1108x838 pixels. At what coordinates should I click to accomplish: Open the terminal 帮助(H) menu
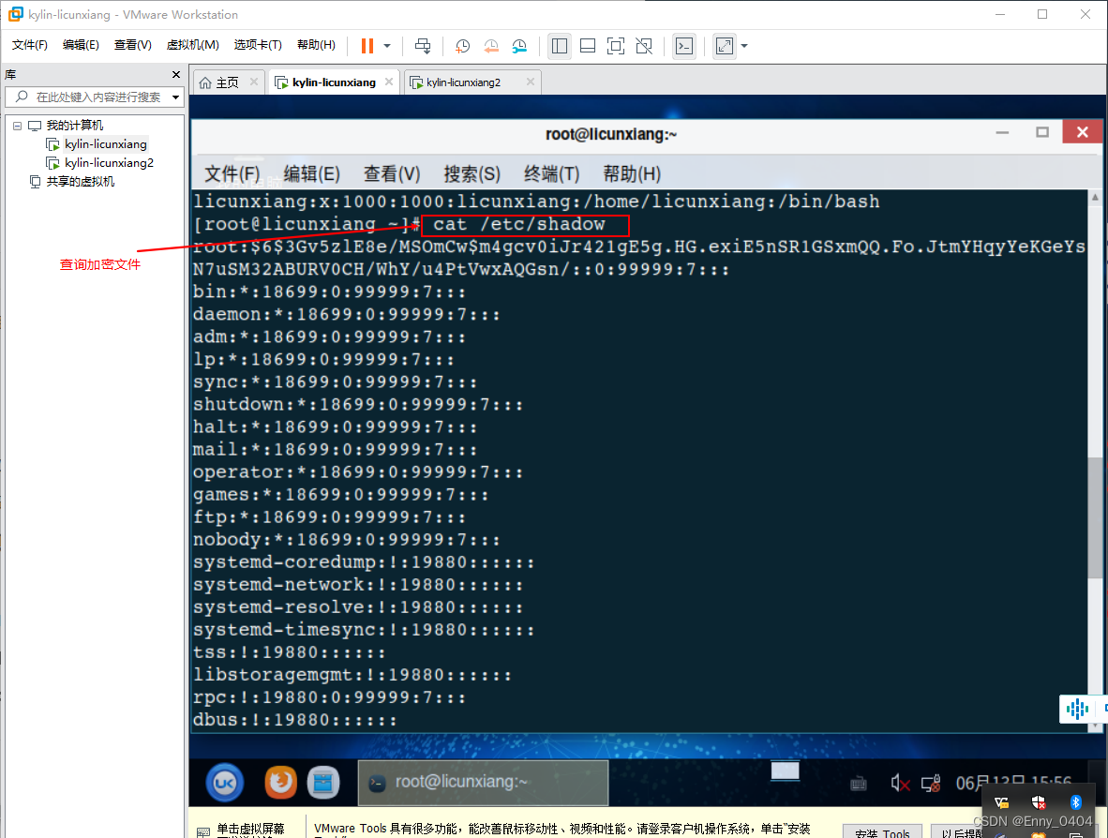631,173
